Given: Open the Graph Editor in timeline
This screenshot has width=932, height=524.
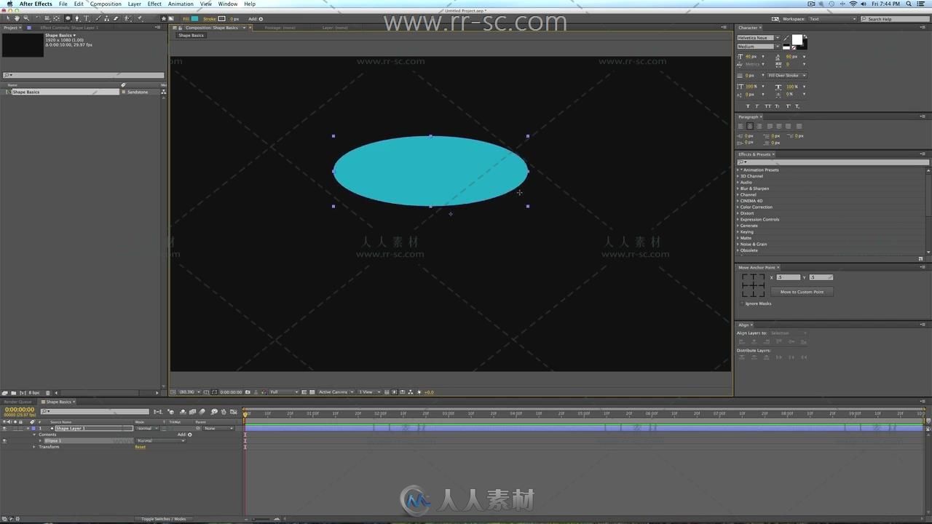Looking at the screenshot, I should [233, 412].
